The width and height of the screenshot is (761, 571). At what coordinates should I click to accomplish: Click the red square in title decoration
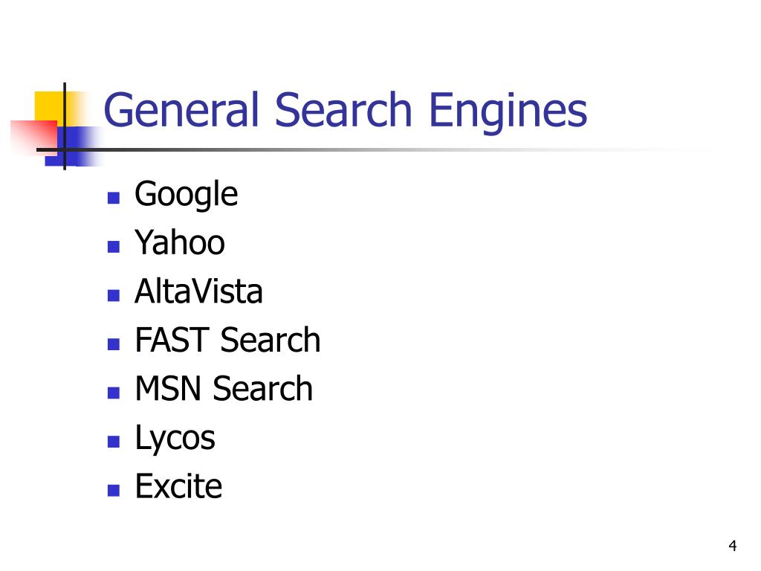coord(34,137)
